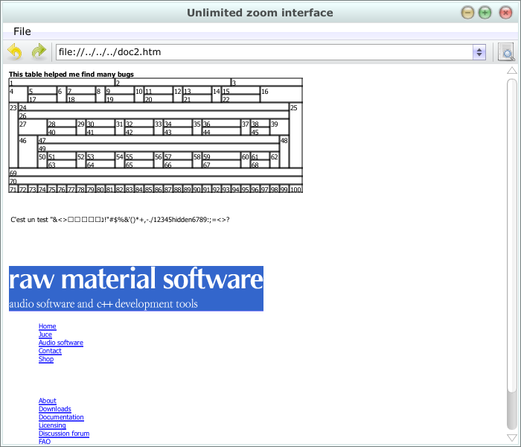Image resolution: width=521 pixels, height=447 pixels.
Task: Open the Documentation link
Action: coord(61,417)
